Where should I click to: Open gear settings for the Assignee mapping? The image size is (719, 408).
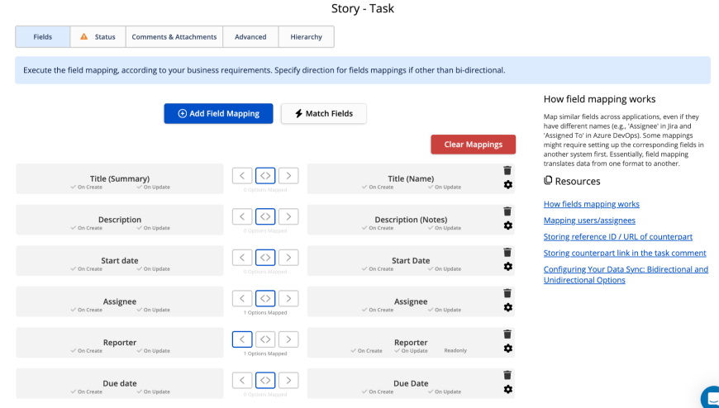[507, 307]
